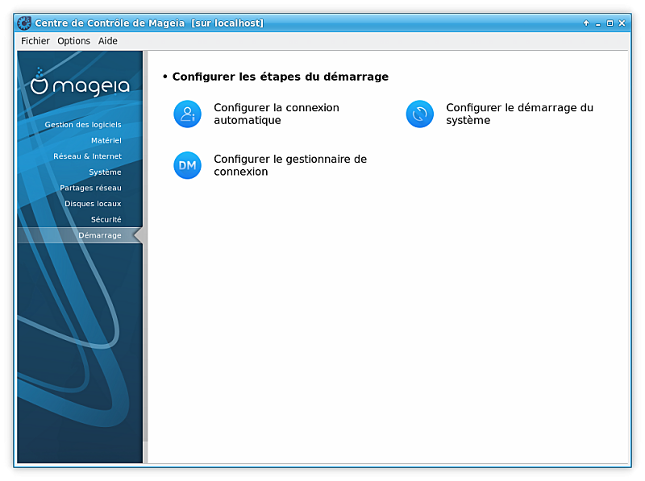This screenshot has height=481, width=645.
Task: Go to Sécurité category
Action: (x=106, y=219)
